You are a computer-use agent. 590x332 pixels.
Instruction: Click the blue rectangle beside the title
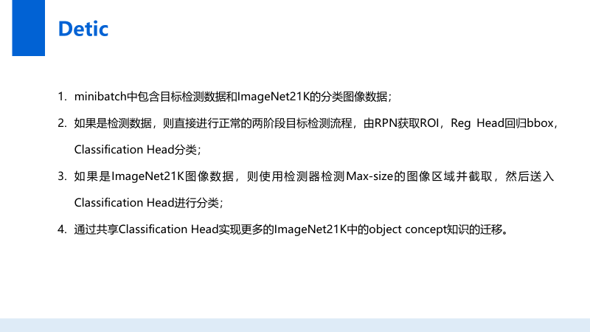click(29, 28)
